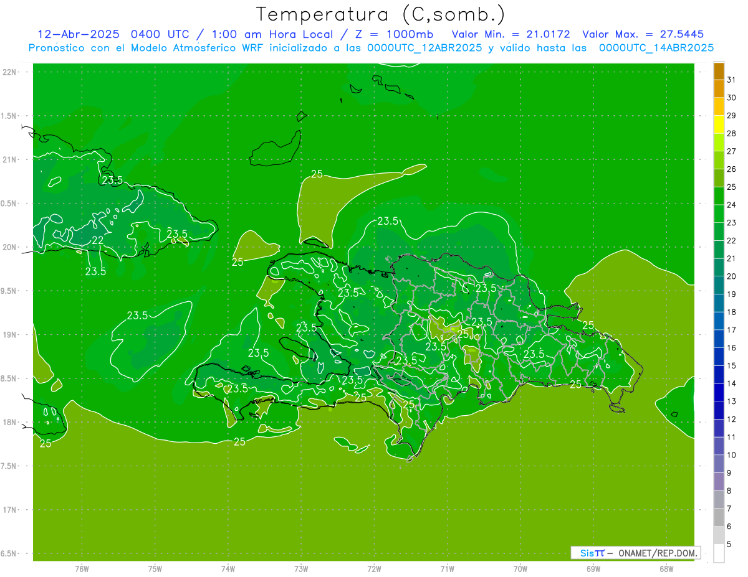This screenshot has width=748, height=577.
Task: Click the '19N' latitude label
Action: pos(9,335)
